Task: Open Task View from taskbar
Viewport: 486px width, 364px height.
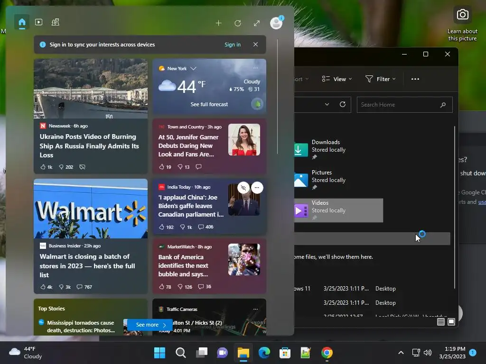Action: click(202, 353)
